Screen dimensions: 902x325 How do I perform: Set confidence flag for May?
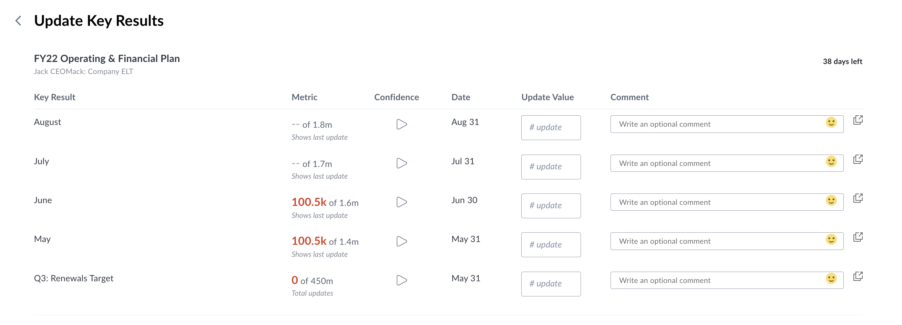pos(402,241)
